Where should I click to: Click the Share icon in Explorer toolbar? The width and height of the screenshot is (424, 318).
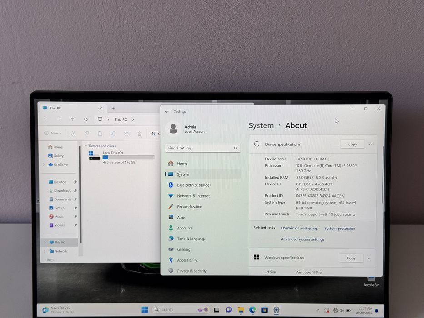(x=126, y=133)
